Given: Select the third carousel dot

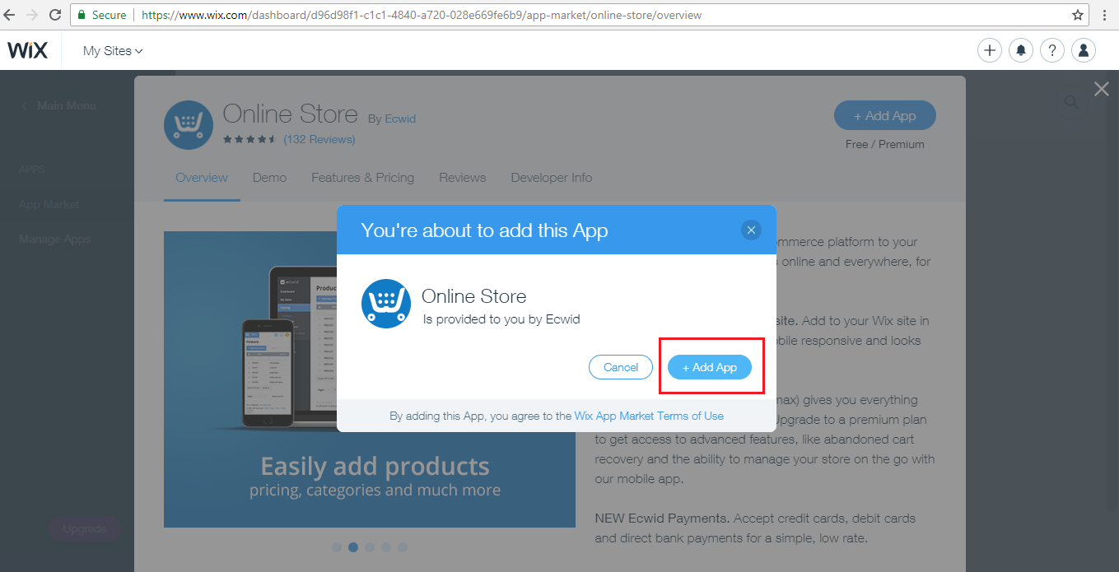Looking at the screenshot, I should (x=370, y=546).
